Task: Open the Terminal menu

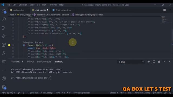Action: point(52,5)
